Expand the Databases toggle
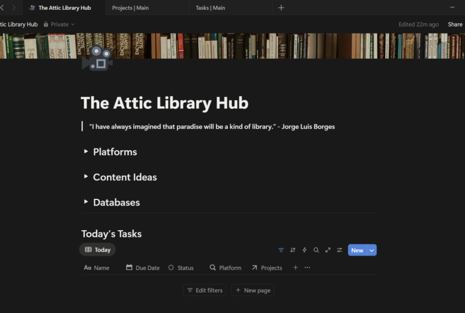 point(85,202)
